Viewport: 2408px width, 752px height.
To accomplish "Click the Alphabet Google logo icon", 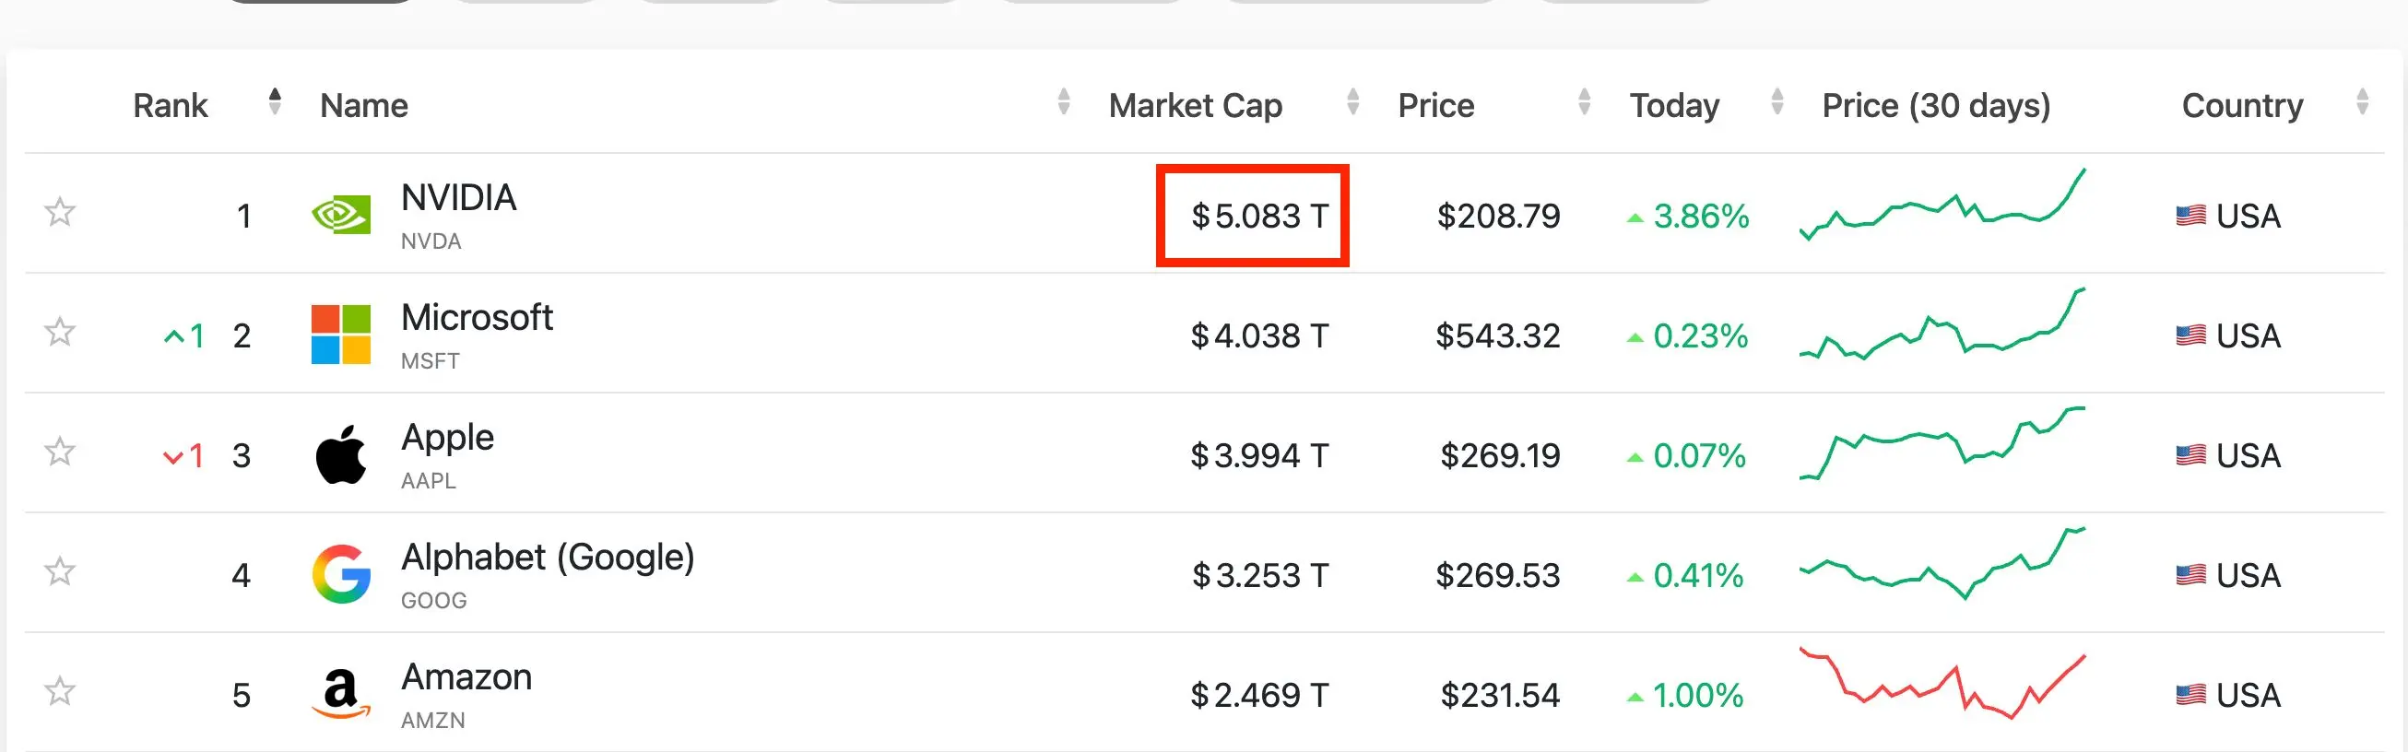I will tap(340, 573).
